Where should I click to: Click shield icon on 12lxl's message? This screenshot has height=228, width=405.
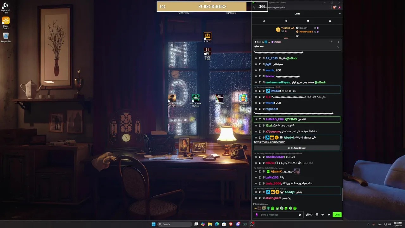pyautogui.click(x=263, y=125)
